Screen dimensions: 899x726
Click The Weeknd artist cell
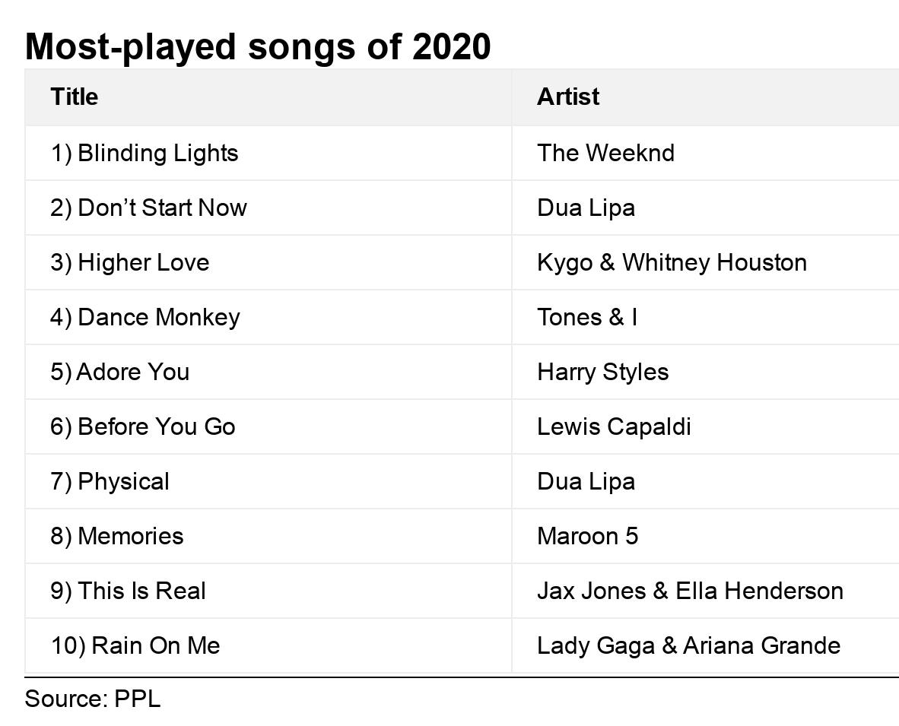coord(605,153)
